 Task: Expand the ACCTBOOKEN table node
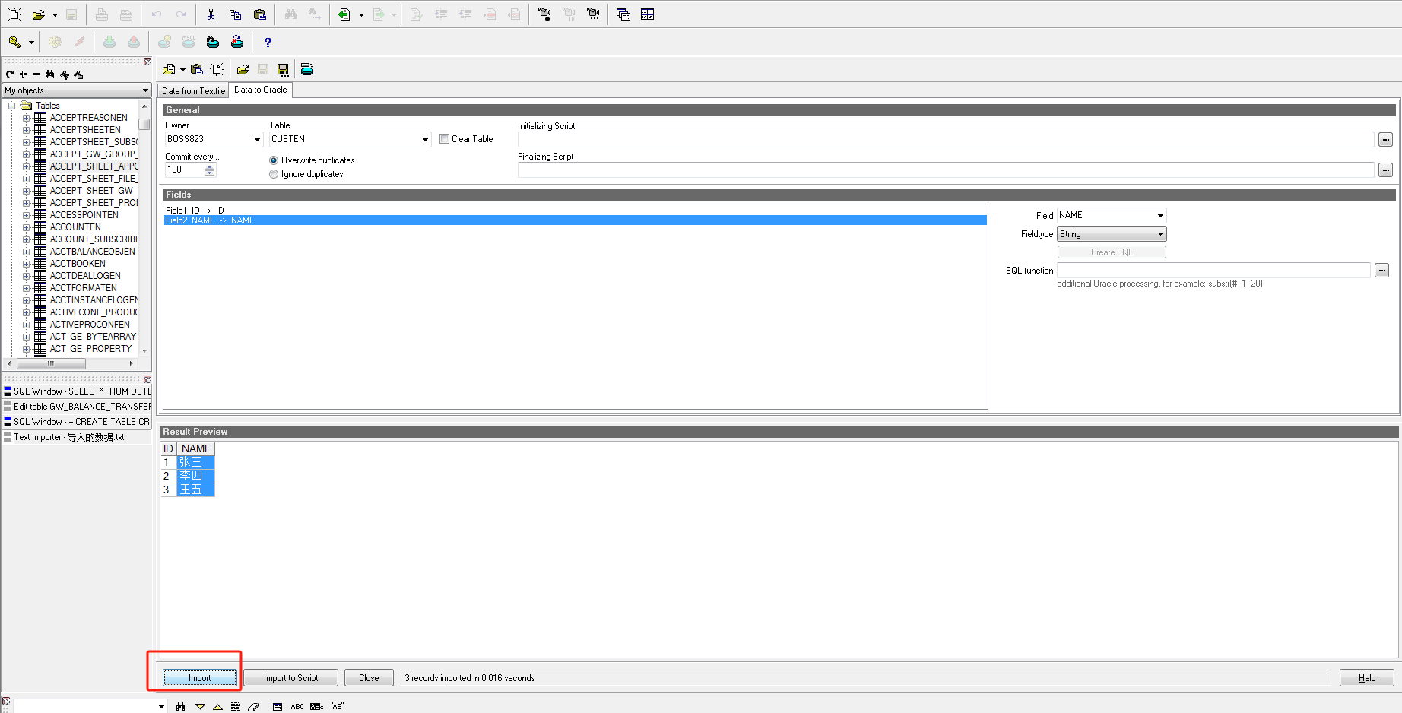pyautogui.click(x=27, y=264)
